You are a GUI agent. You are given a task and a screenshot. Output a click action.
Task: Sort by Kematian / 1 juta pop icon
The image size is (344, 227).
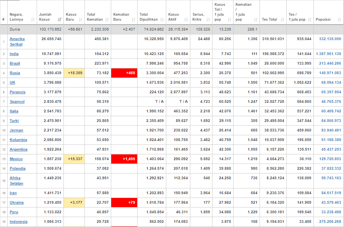pyautogui.click(x=256, y=19)
